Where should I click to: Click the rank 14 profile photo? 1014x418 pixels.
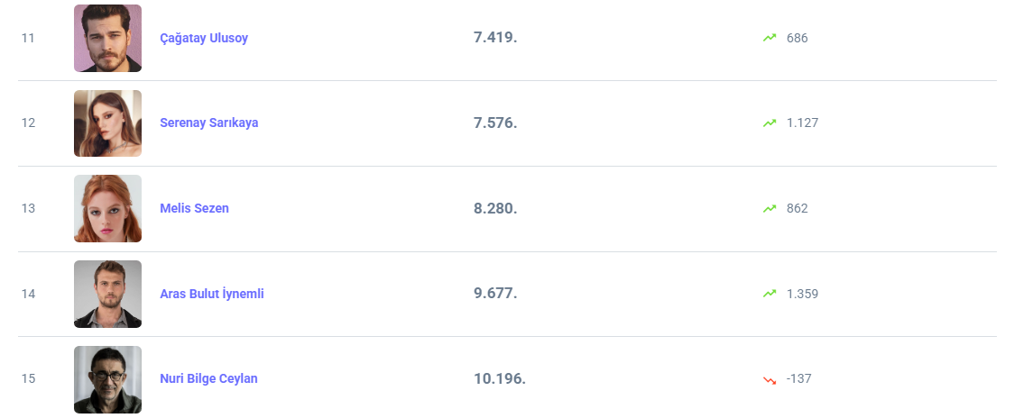pos(107,294)
